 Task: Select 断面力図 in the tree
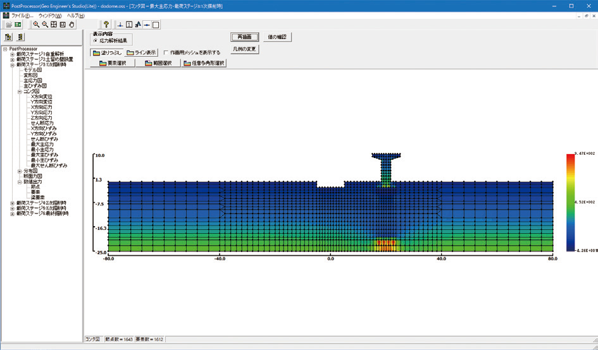(32, 176)
